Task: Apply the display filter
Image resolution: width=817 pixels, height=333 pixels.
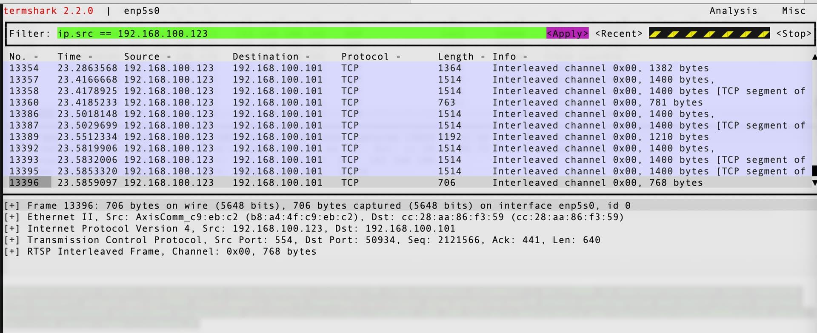Action: pos(568,34)
